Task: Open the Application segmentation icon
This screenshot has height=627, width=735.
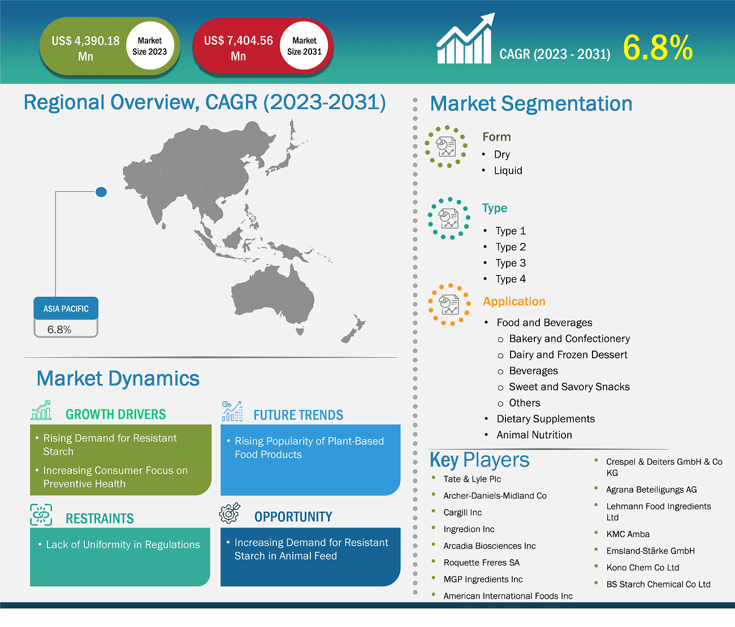Action: tap(449, 305)
